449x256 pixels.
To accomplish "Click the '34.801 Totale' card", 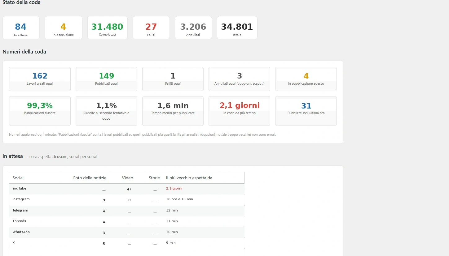I will point(237,28).
